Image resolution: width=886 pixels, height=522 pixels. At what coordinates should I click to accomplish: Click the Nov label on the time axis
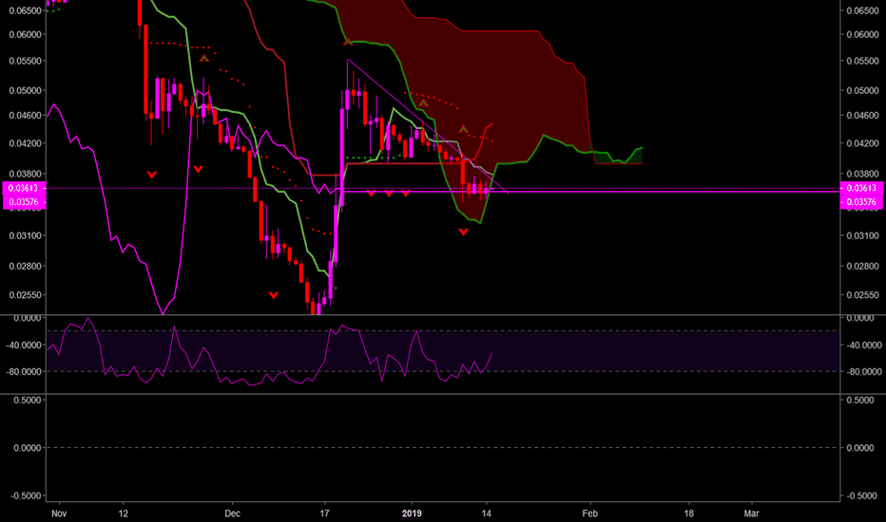[x=59, y=513]
